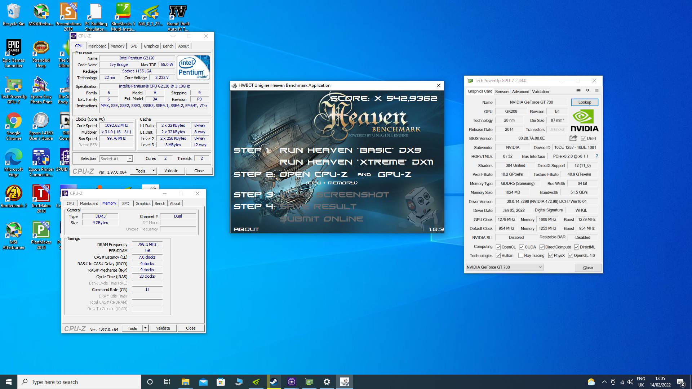
Task: Toggle the DirectCompute checkbox
Action: click(542, 247)
